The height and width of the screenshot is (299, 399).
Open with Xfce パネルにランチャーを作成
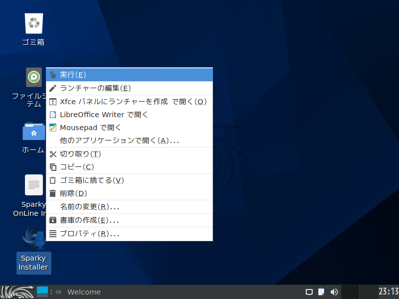(x=129, y=102)
